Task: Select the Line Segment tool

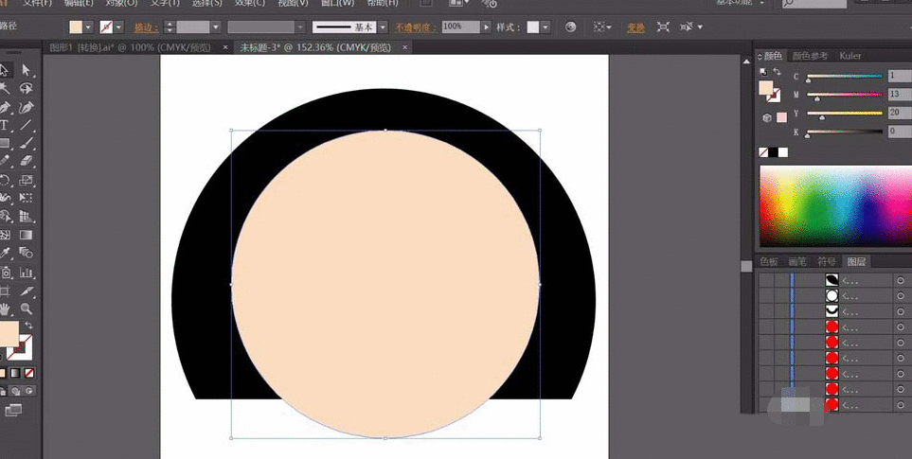Action: pyautogui.click(x=27, y=125)
